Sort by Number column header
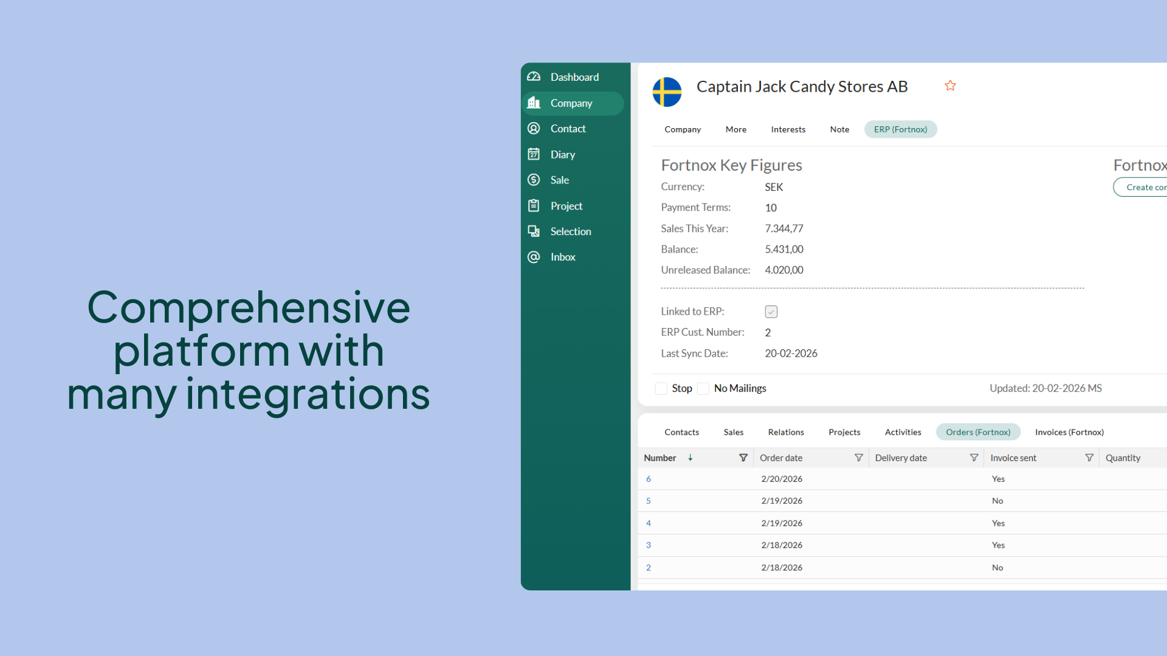Screen dimensions: 1167x656 click(x=660, y=458)
